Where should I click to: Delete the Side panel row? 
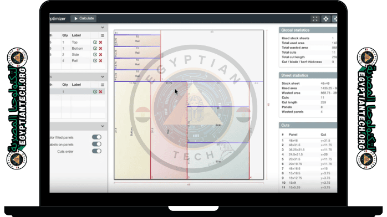tap(100, 55)
